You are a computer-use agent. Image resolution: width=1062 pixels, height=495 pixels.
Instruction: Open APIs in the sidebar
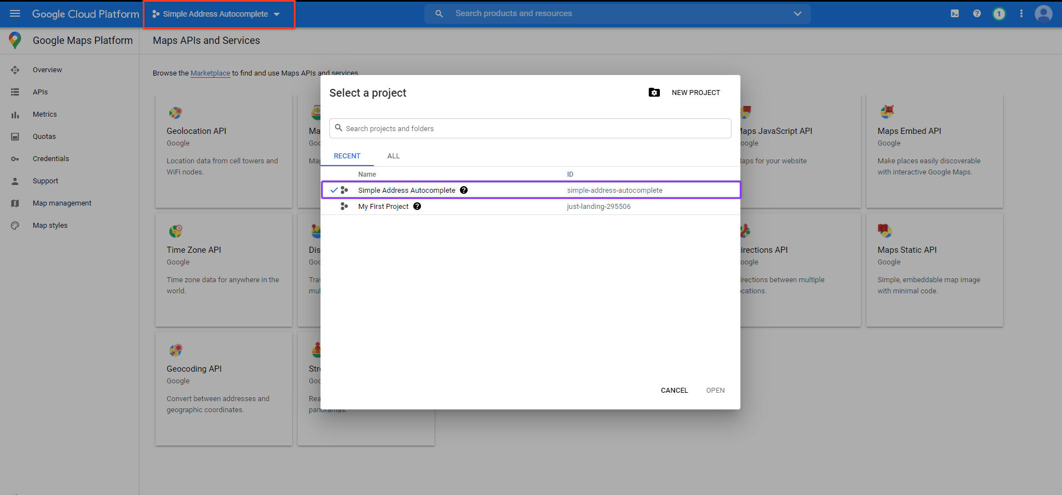[40, 92]
